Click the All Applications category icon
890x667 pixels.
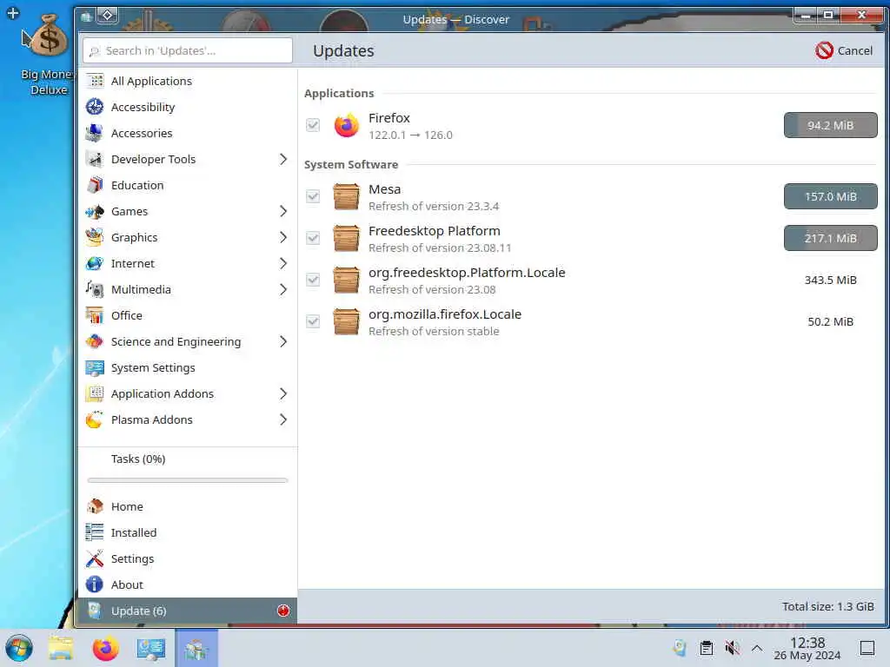95,81
